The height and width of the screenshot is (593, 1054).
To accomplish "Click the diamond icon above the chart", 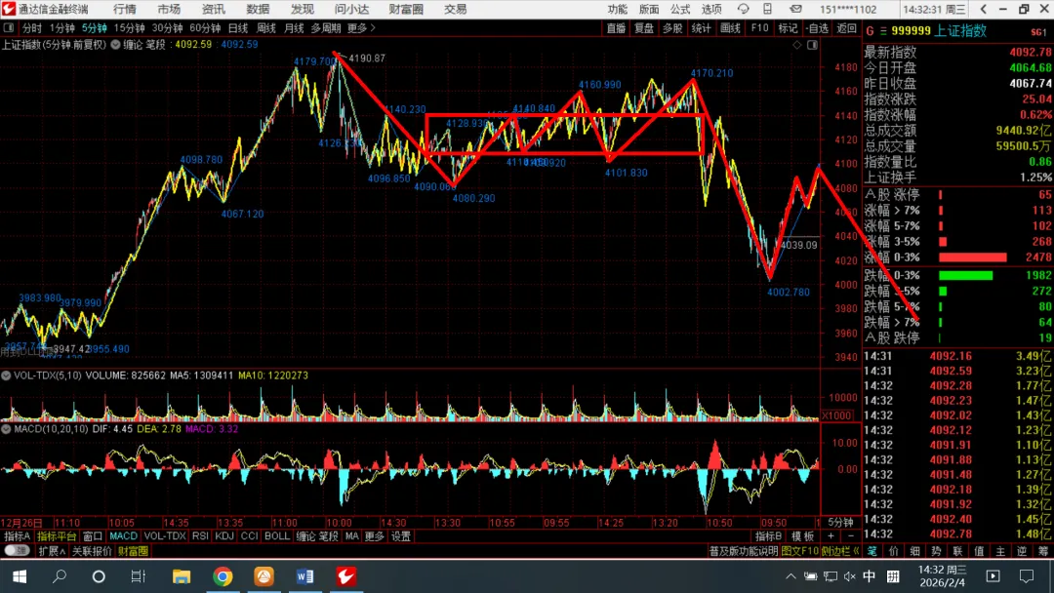I will pyautogui.click(x=797, y=45).
